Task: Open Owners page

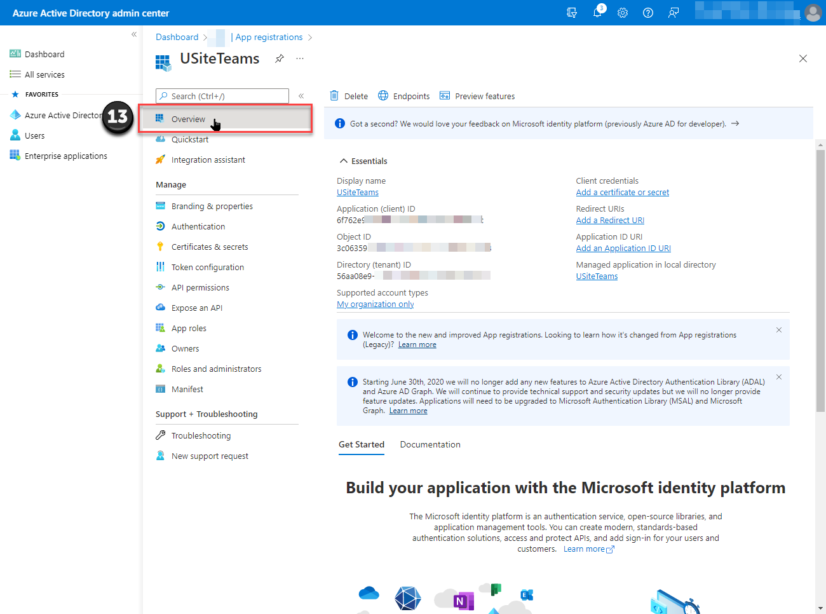Action: coord(177,348)
